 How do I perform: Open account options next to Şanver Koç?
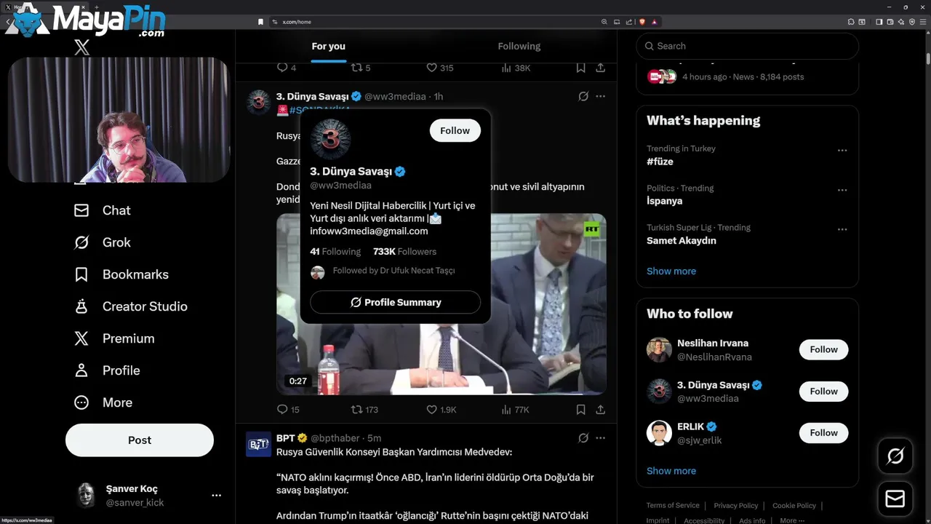(216, 495)
